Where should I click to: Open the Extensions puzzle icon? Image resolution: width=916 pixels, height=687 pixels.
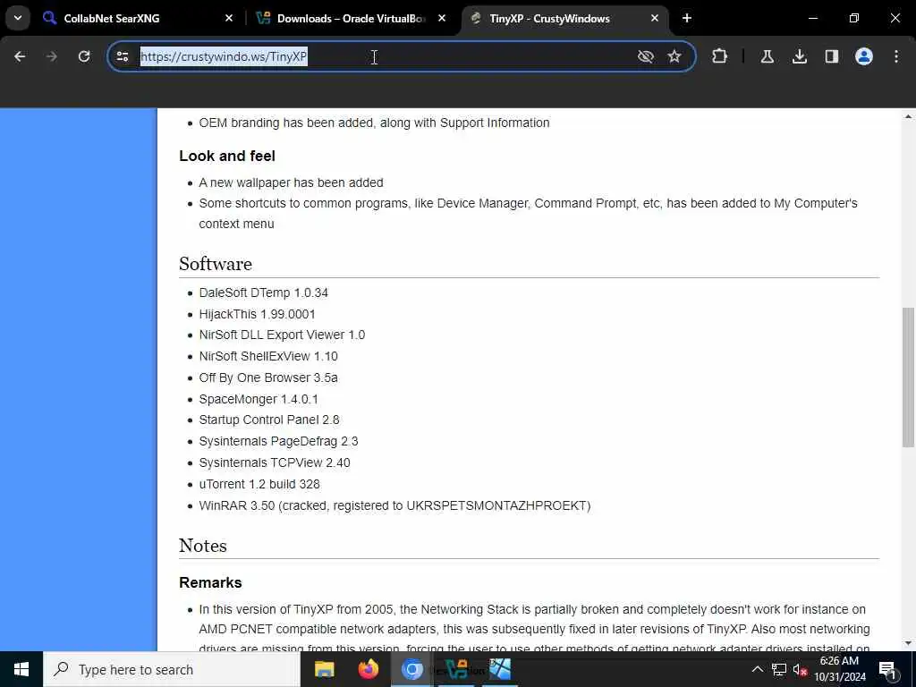point(720,56)
